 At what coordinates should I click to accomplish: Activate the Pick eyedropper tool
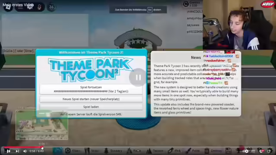170,151
